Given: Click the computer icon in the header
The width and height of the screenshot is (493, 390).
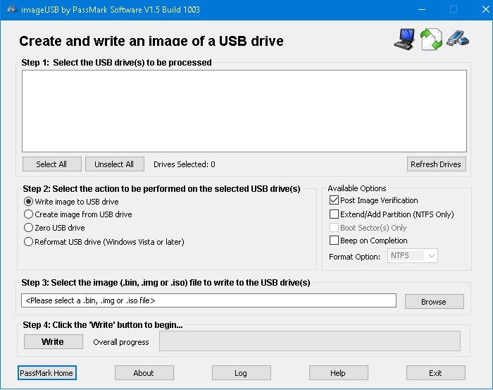Looking at the screenshot, I should (404, 39).
